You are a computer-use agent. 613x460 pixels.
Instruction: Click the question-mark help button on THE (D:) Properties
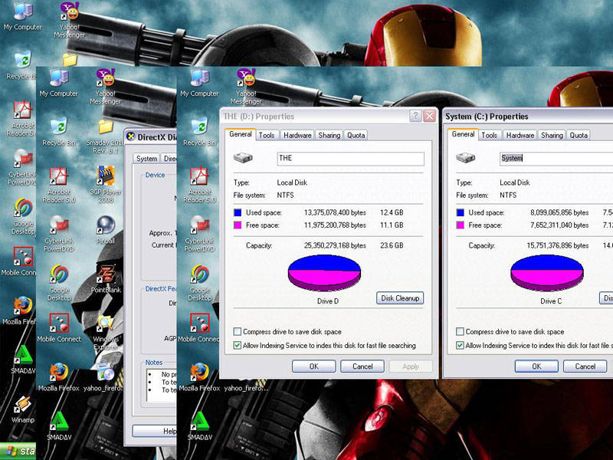tap(415, 116)
